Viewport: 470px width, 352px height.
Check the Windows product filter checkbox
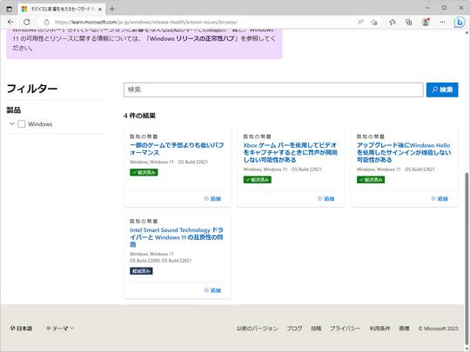point(22,124)
